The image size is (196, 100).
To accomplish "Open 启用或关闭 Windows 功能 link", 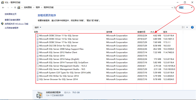I will pos(16,24).
